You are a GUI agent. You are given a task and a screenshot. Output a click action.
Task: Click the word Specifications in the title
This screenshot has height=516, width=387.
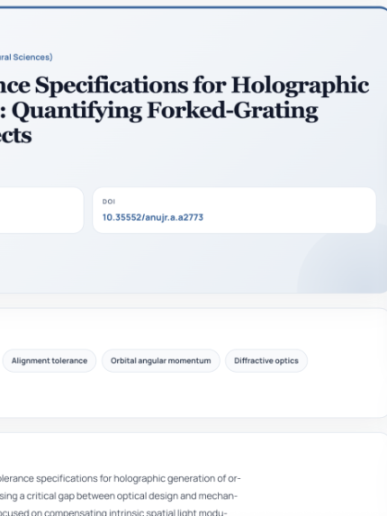coord(112,86)
